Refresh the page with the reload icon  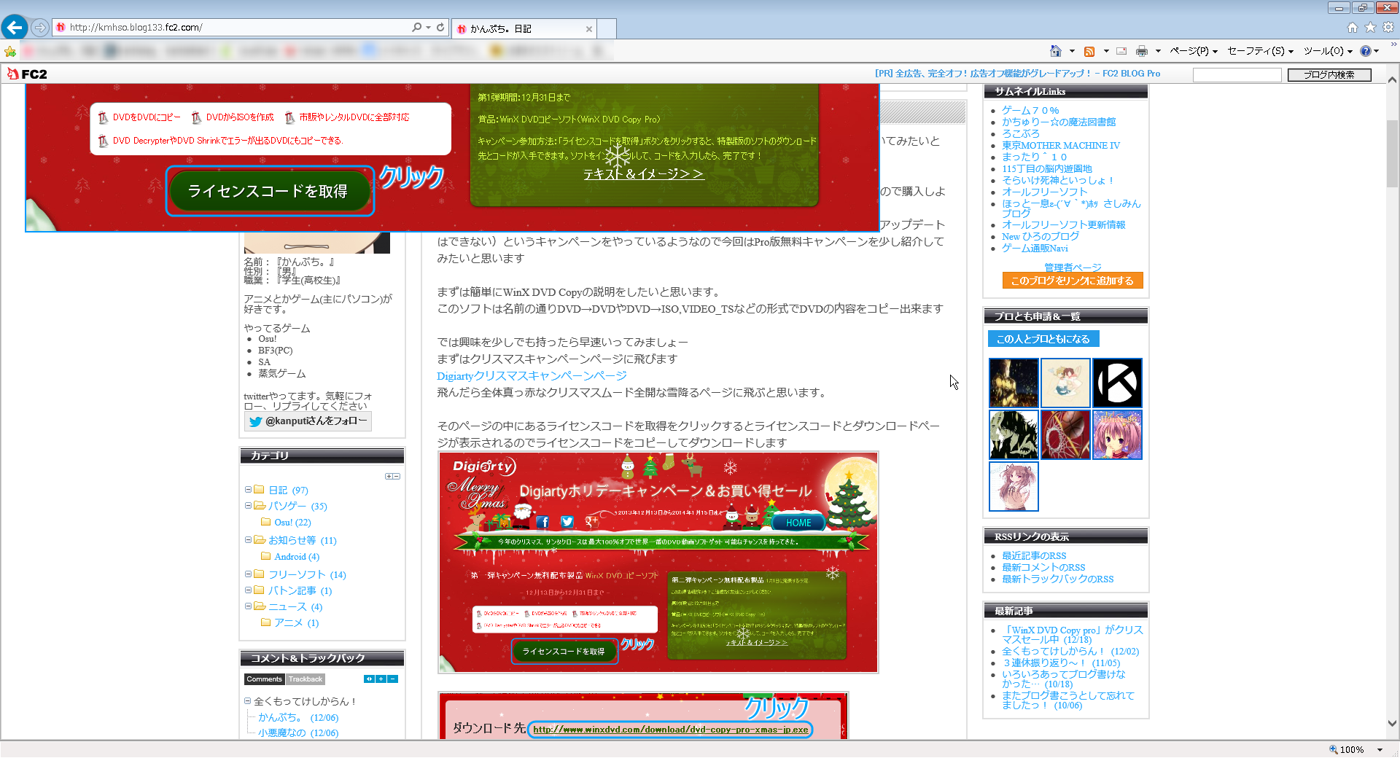440,28
